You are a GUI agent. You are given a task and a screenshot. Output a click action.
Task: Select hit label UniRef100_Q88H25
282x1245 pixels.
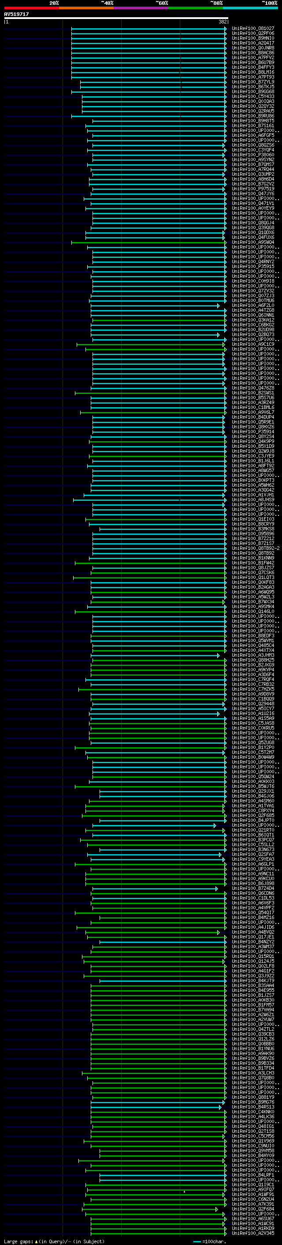253,660
